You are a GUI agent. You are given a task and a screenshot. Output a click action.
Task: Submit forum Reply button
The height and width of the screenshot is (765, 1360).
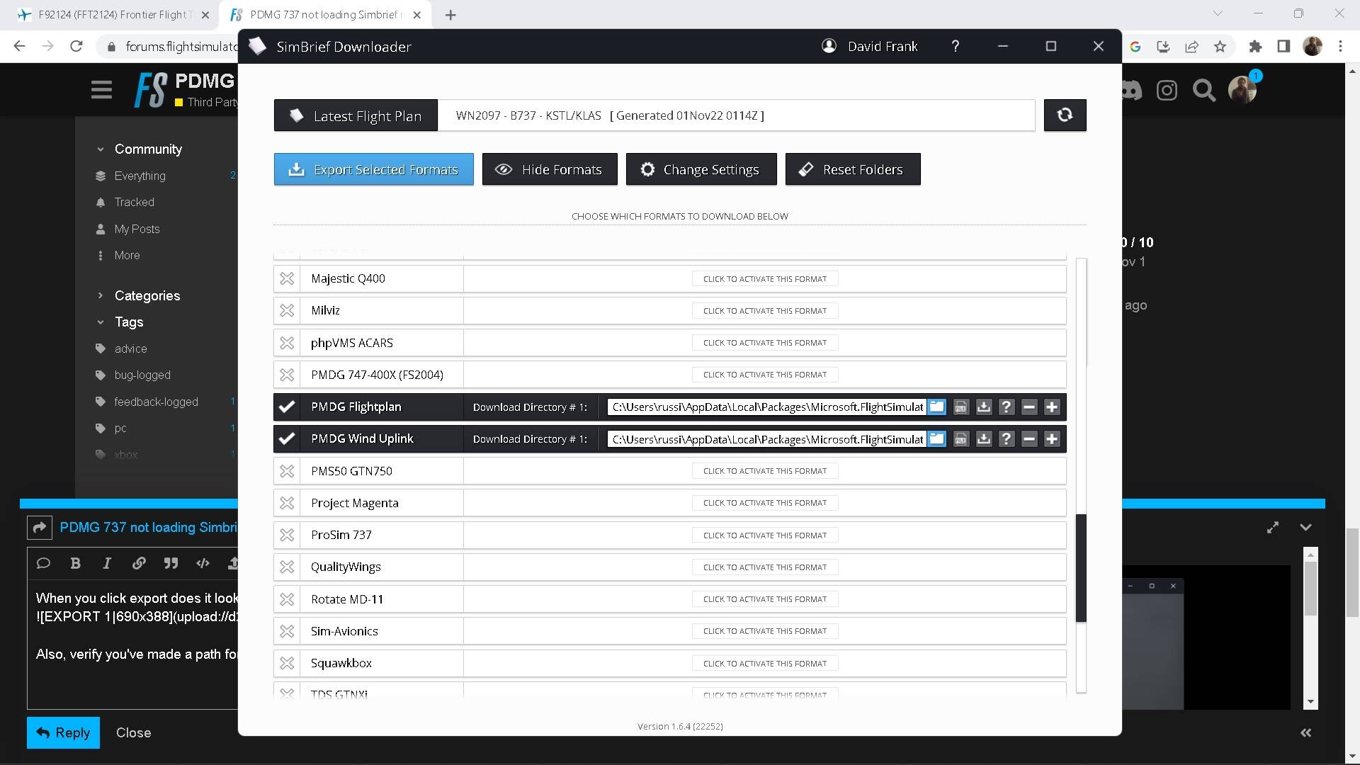[63, 732]
